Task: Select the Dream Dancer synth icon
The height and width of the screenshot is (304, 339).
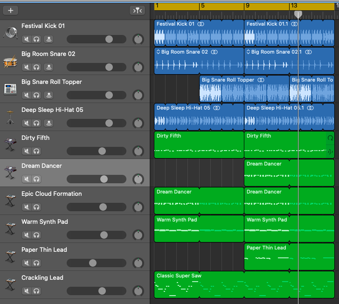Action: click(x=10, y=173)
